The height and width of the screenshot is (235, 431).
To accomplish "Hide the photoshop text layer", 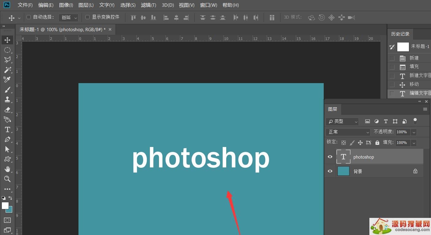I will (330, 157).
